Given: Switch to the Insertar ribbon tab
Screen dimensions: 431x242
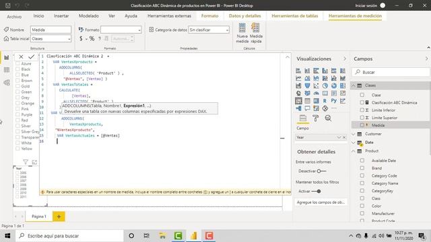Looking at the screenshot, I should (61, 16).
